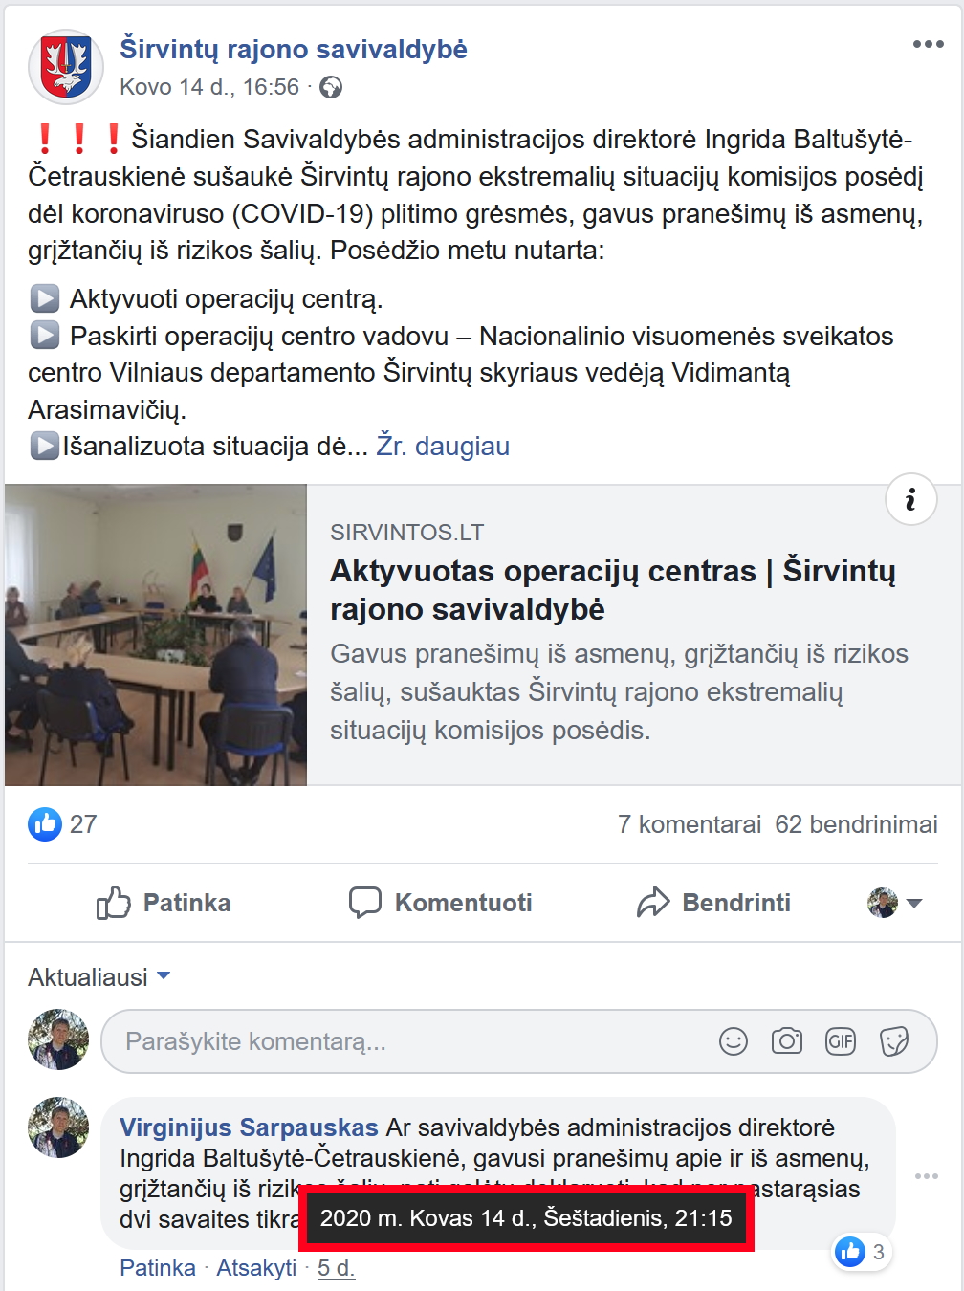The width and height of the screenshot is (964, 1291).
Task: Open the comment three-dot options menu
Action: (927, 1176)
